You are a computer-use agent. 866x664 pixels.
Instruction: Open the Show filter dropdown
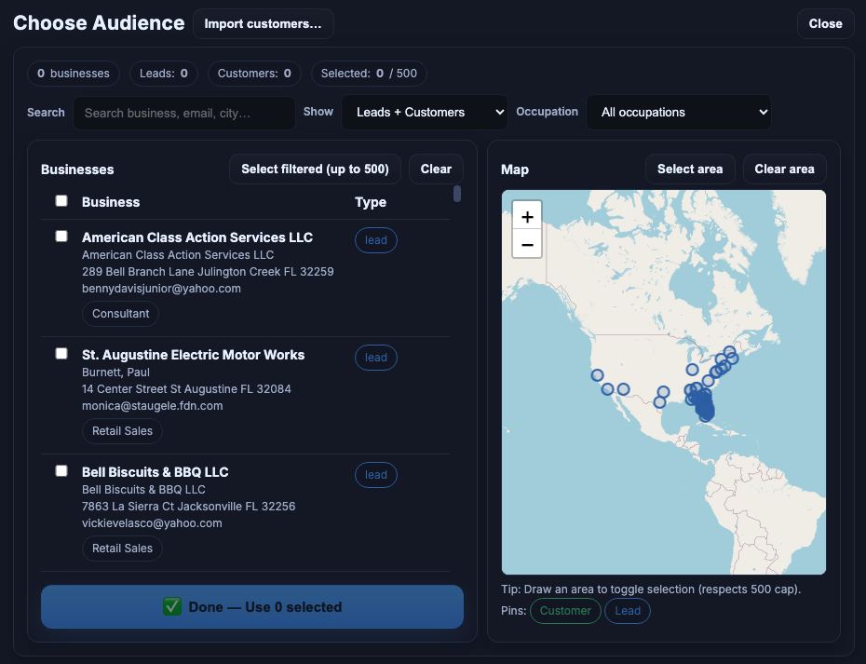tap(424, 112)
